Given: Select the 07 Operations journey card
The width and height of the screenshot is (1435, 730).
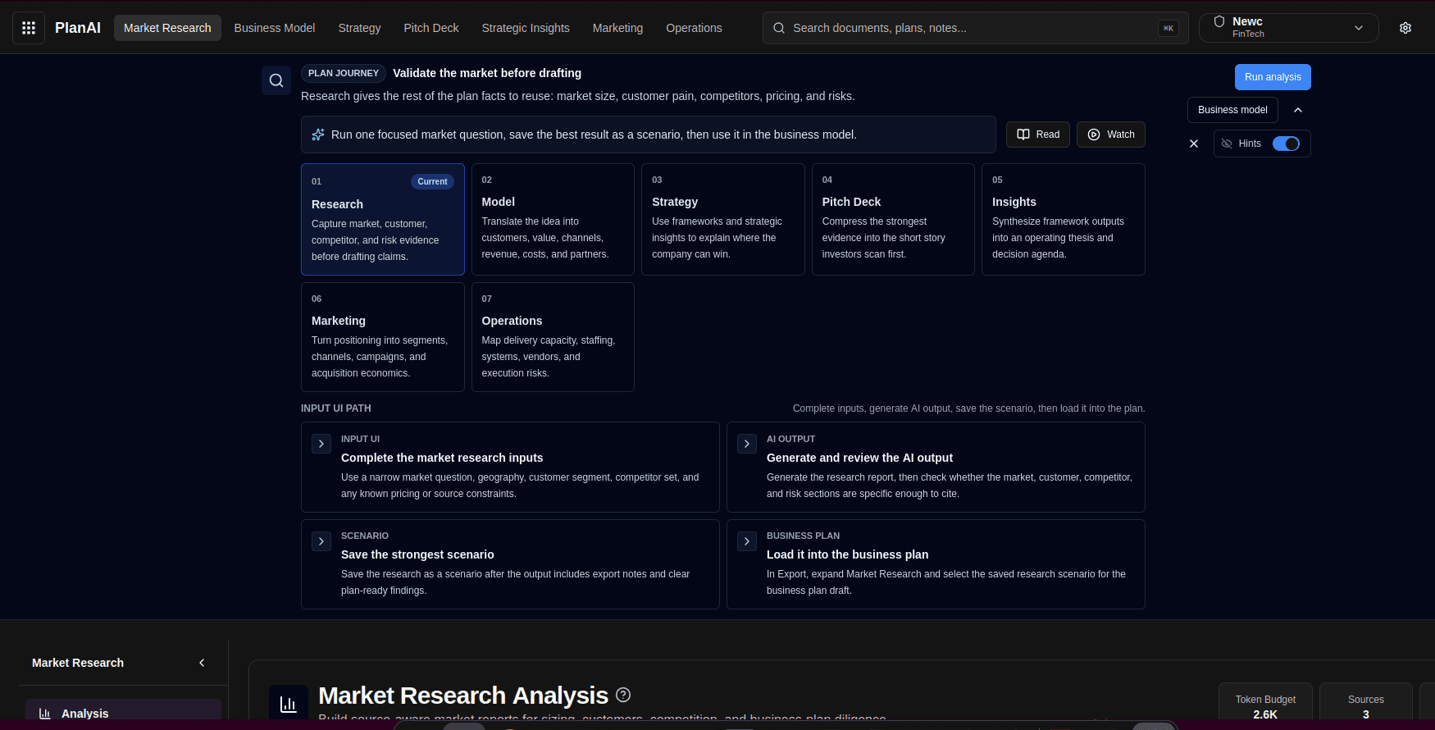Looking at the screenshot, I should pyautogui.click(x=553, y=337).
